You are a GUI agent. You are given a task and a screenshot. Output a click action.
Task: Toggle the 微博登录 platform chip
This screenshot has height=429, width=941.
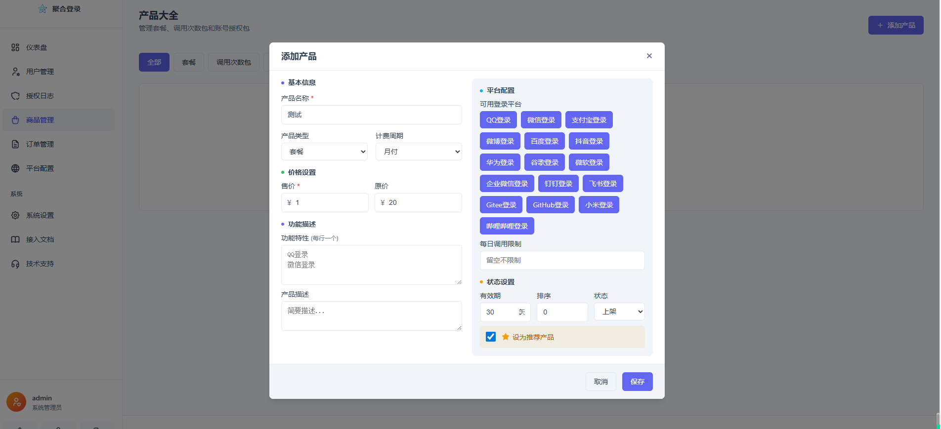pos(500,141)
